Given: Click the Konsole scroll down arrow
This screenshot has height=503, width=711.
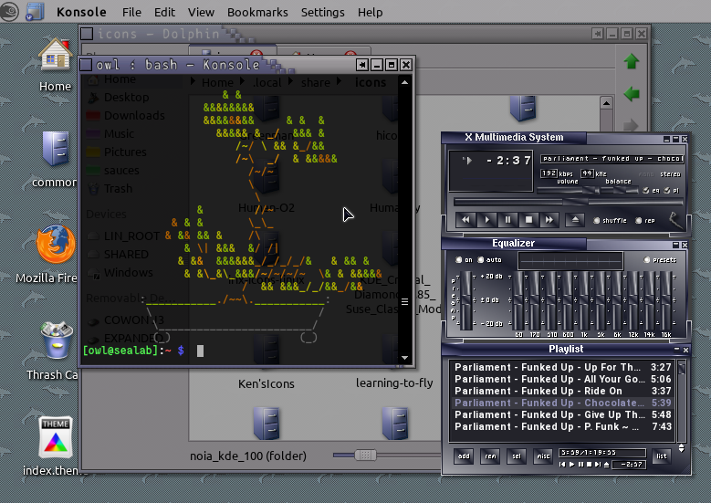Looking at the screenshot, I should 404,358.
